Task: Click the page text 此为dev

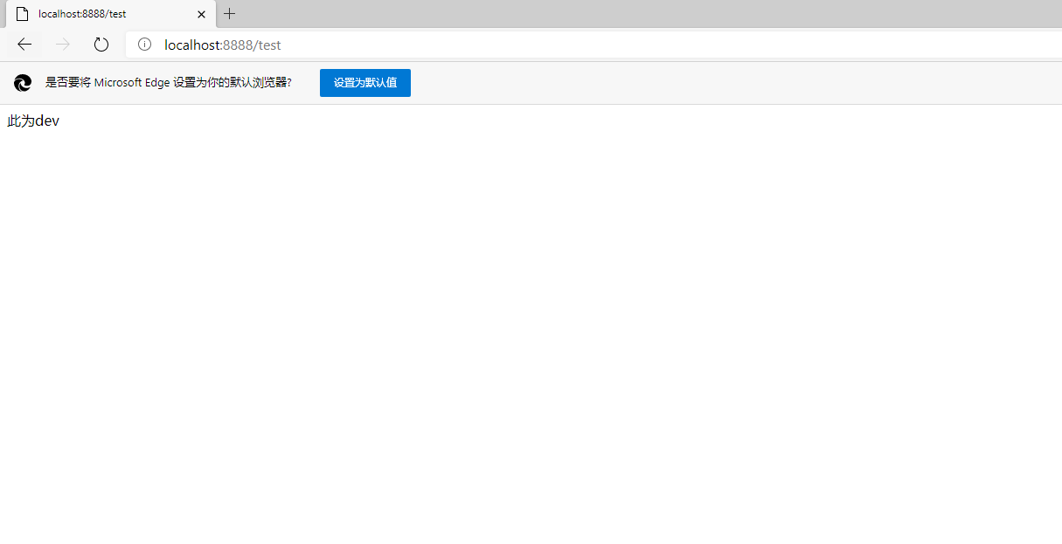Action: point(33,121)
